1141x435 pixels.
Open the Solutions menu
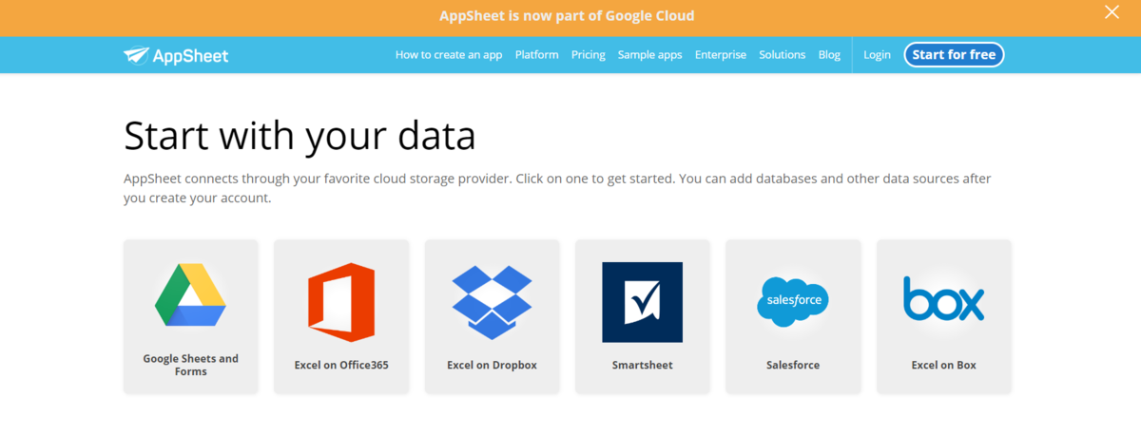coord(782,54)
